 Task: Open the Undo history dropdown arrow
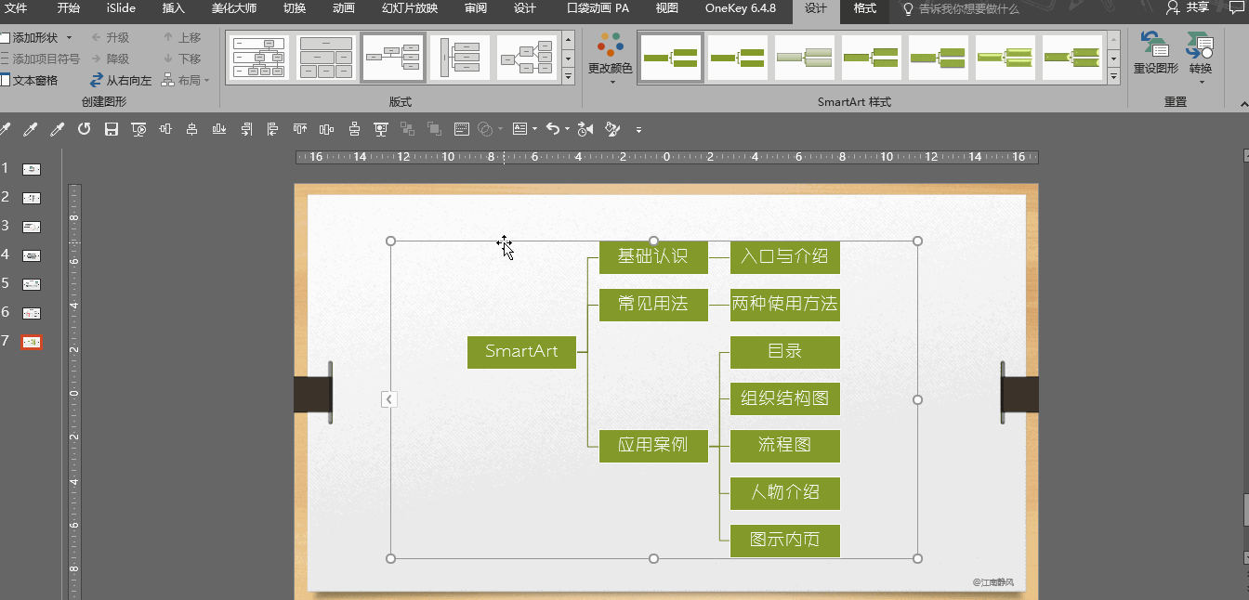567,129
